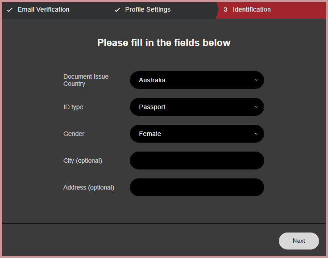Click the step number 3 indicator

pos(225,9)
